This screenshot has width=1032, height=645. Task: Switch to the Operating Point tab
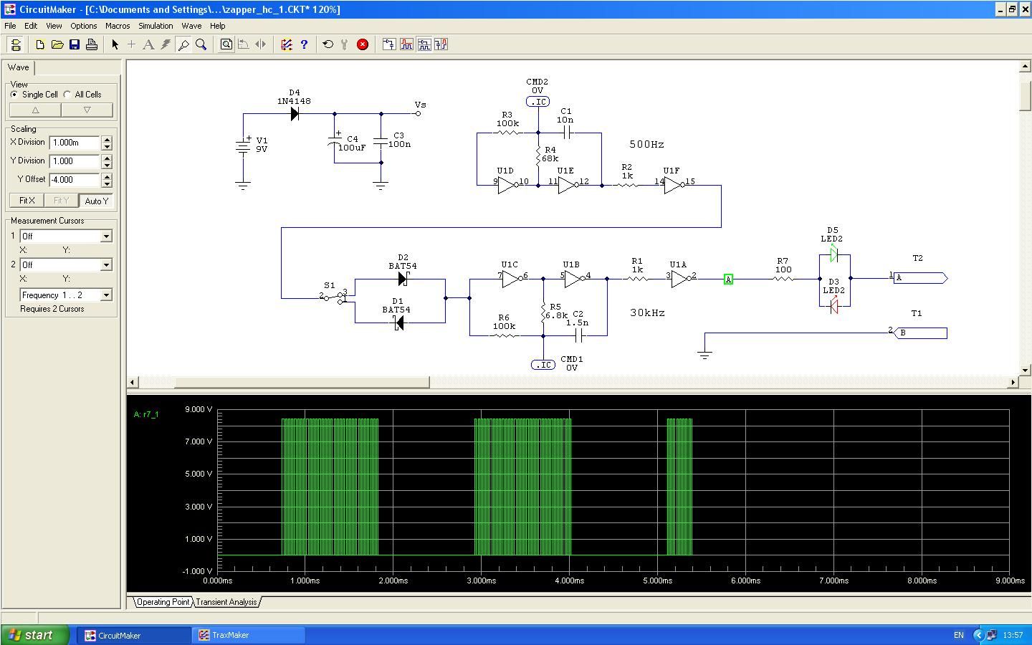pos(163,602)
